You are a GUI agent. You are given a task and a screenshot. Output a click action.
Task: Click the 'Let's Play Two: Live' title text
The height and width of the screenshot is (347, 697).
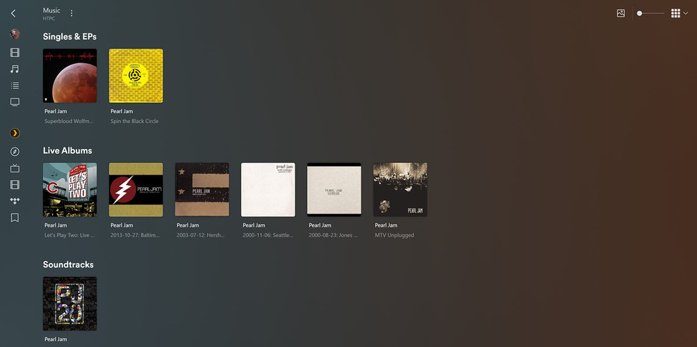point(69,235)
